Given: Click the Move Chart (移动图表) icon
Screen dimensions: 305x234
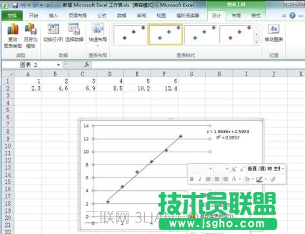Looking at the screenshot, I should [x=273, y=29].
